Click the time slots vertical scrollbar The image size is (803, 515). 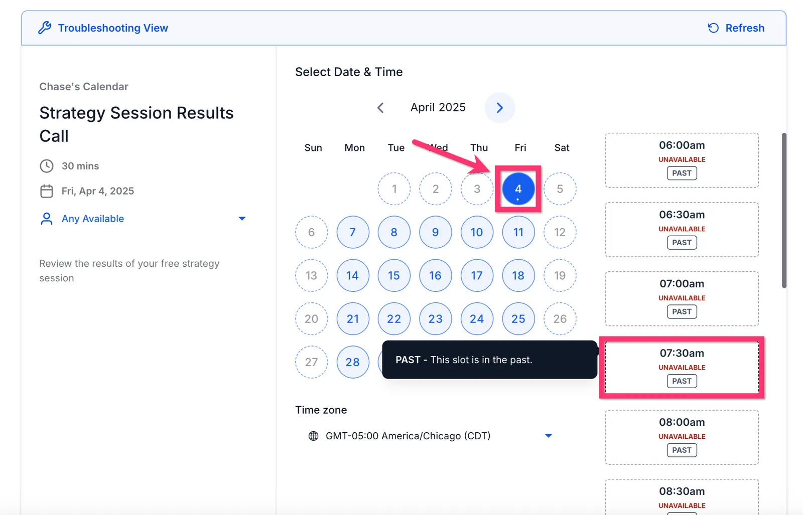click(784, 211)
